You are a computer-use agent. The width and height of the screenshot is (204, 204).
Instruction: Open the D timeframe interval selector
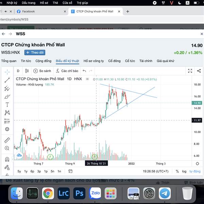click(x=18, y=71)
